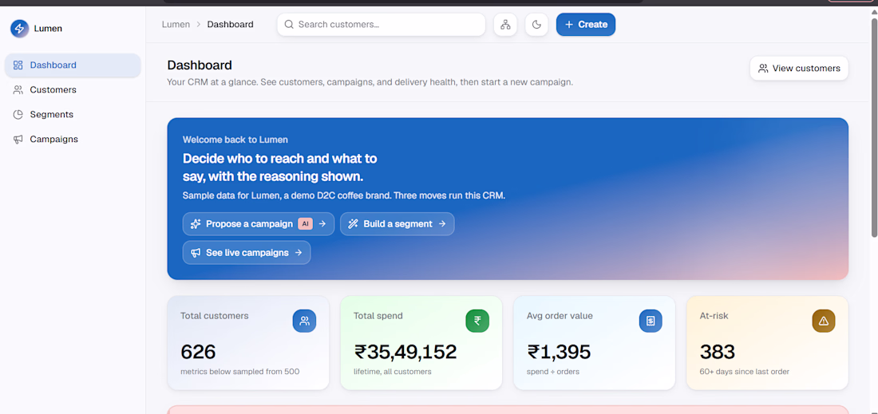878x414 pixels.
Task: Click the 626 total customers value
Action: point(198,352)
